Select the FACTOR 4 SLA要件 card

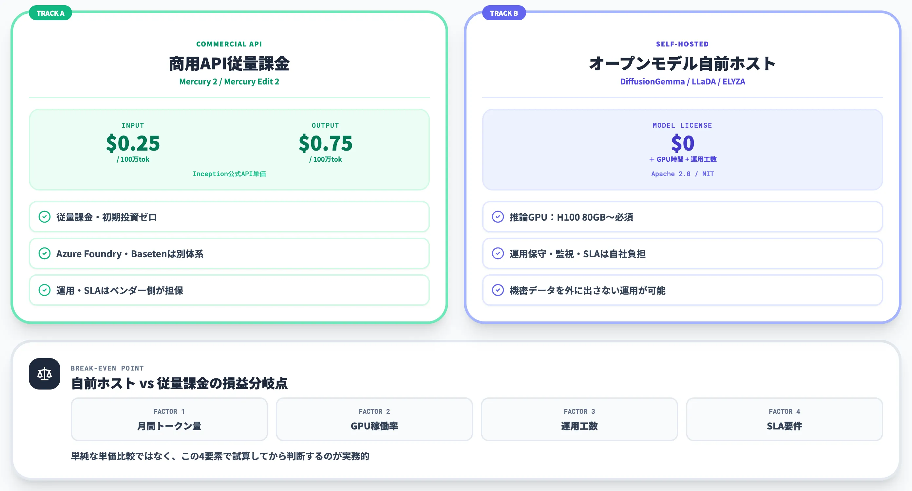click(784, 419)
